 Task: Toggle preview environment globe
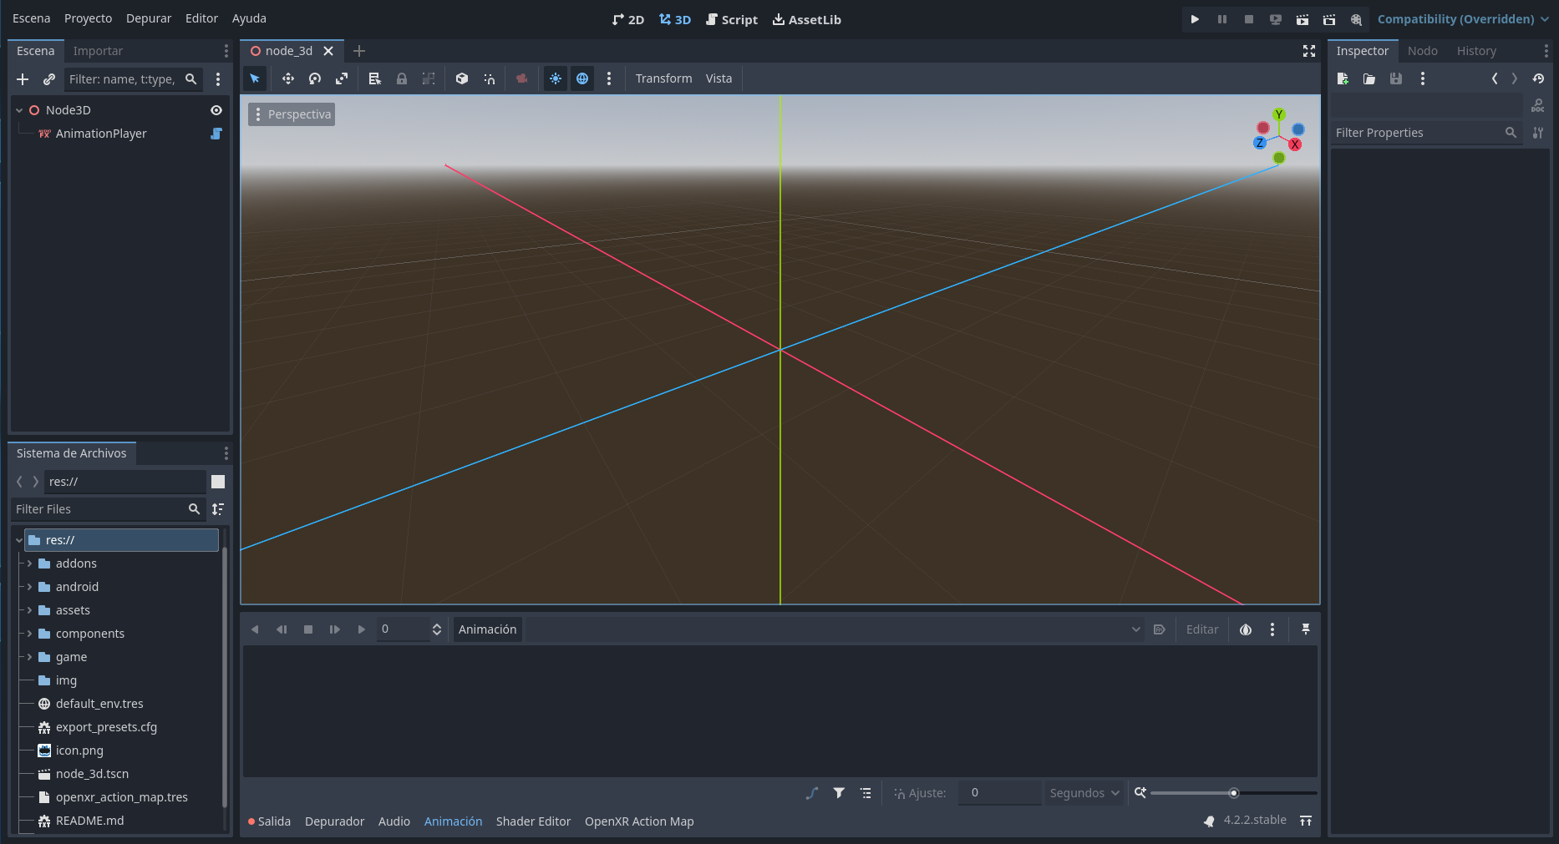(582, 78)
